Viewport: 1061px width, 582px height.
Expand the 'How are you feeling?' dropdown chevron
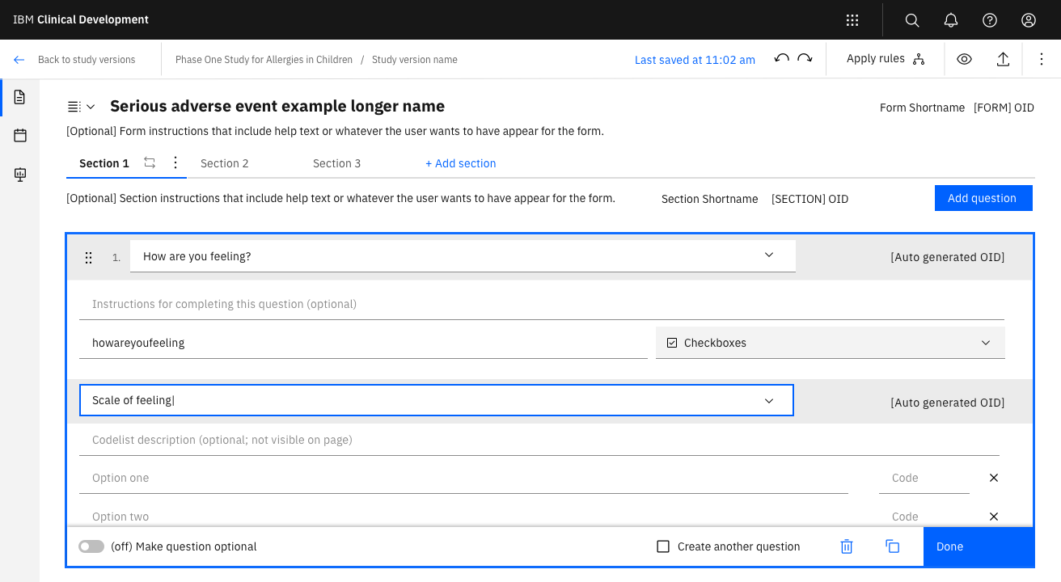(x=769, y=255)
